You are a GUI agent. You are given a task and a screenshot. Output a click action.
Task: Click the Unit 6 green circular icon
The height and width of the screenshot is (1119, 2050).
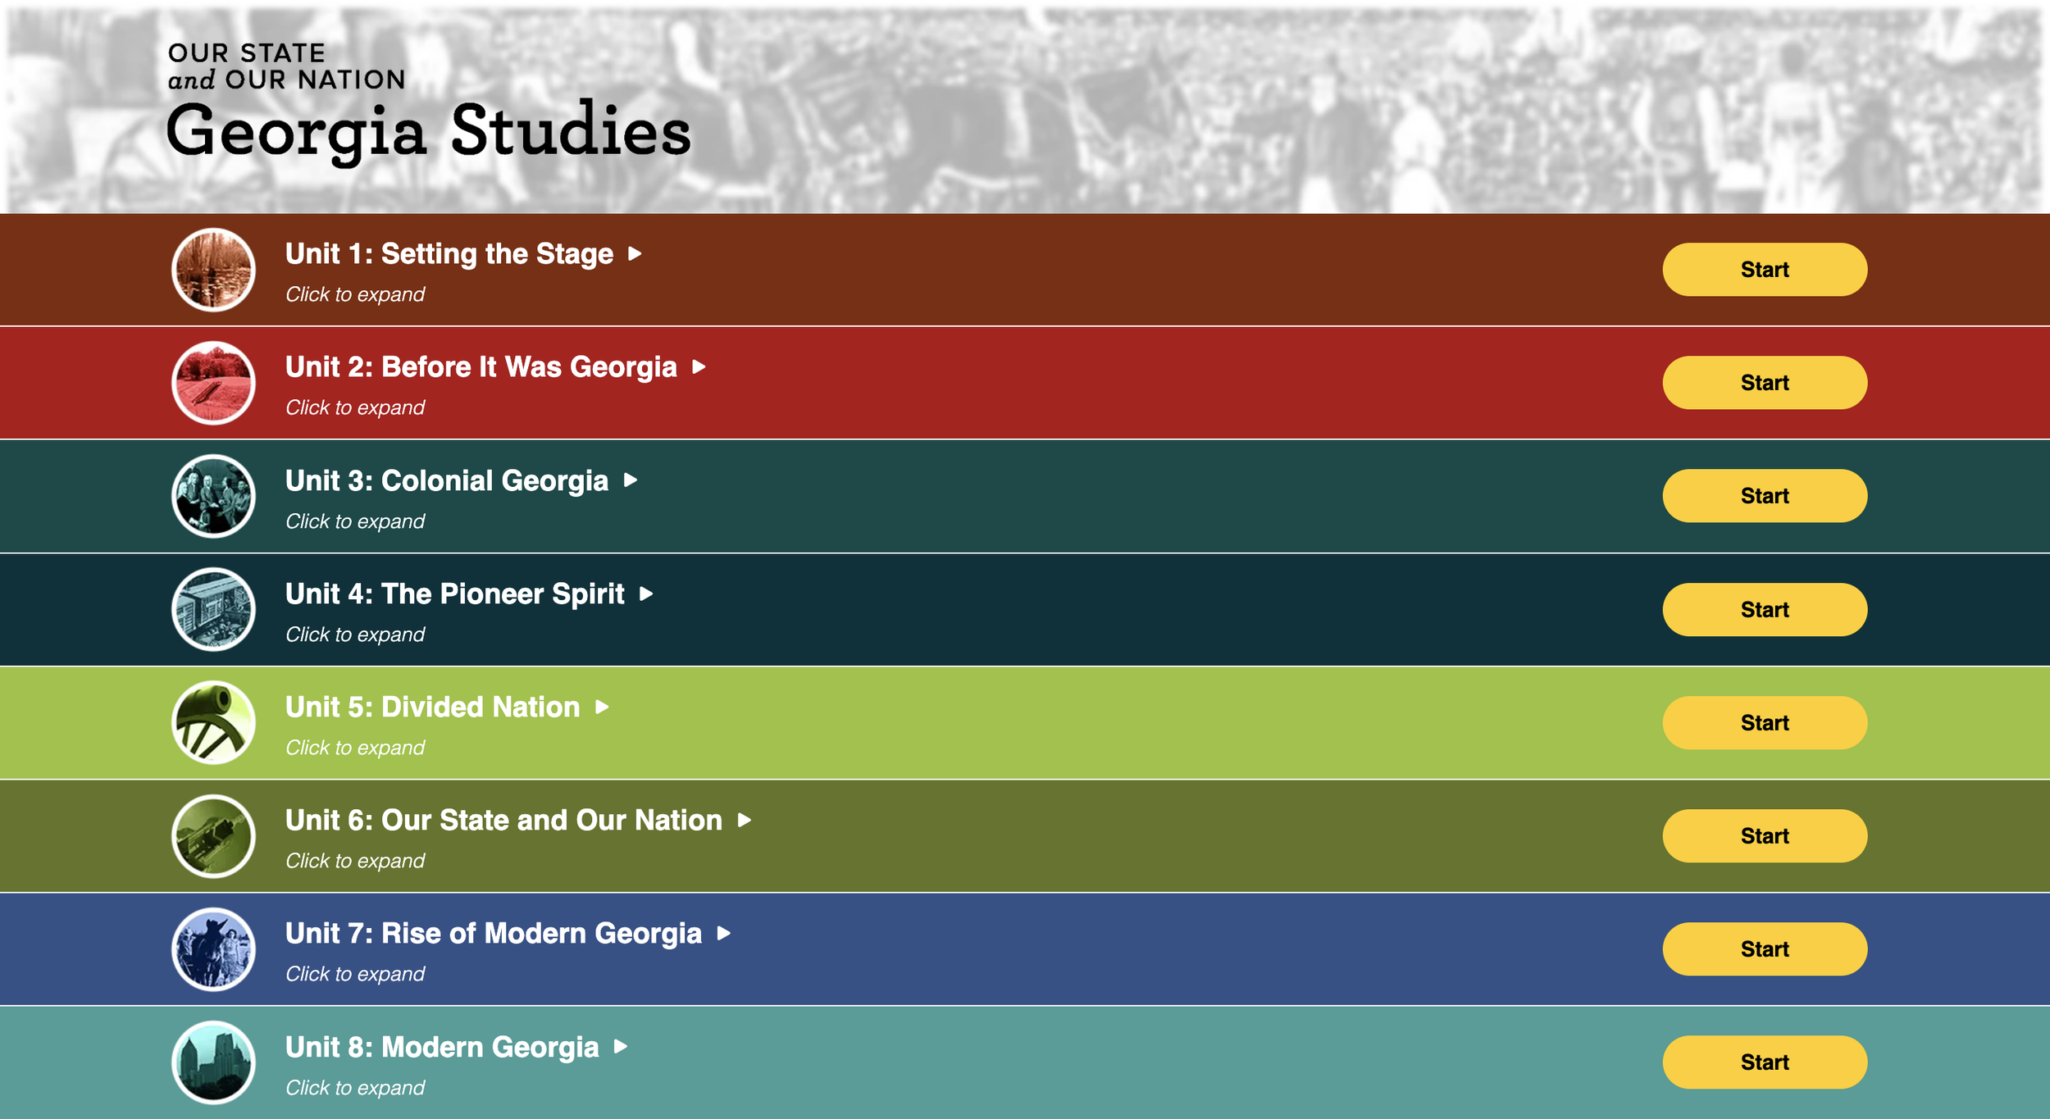pyautogui.click(x=213, y=836)
